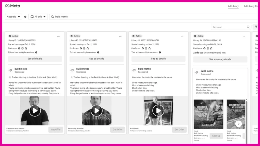This screenshot has height=146, width=260.
Task: Click multiple versions info icon in ad 1514751316285453
Action: click(98, 52)
